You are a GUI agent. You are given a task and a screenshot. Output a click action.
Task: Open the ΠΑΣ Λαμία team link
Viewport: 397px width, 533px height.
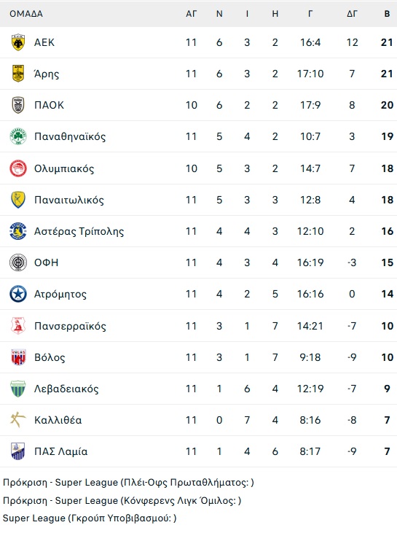pos(60,451)
